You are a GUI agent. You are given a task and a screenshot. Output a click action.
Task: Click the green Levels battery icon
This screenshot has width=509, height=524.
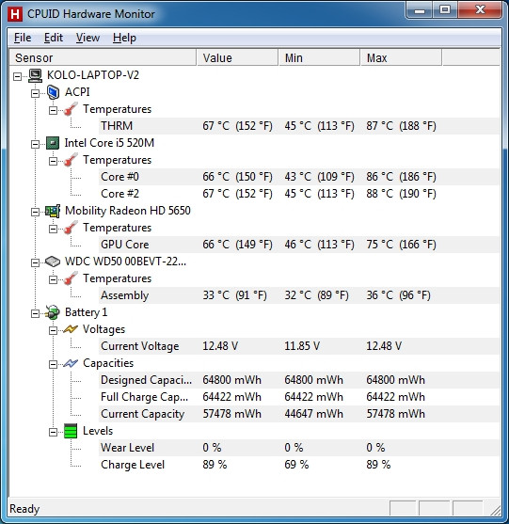(x=71, y=431)
